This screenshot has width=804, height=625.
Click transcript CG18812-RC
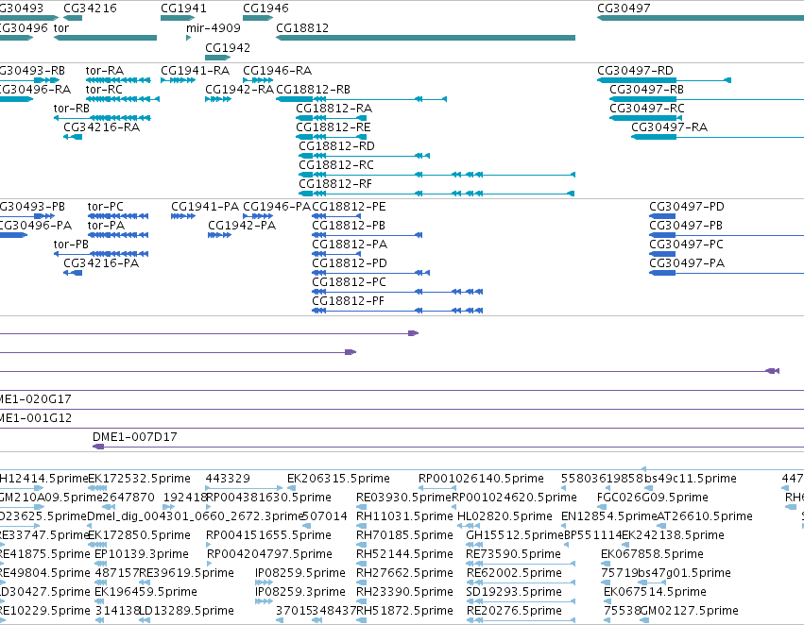[436, 175]
